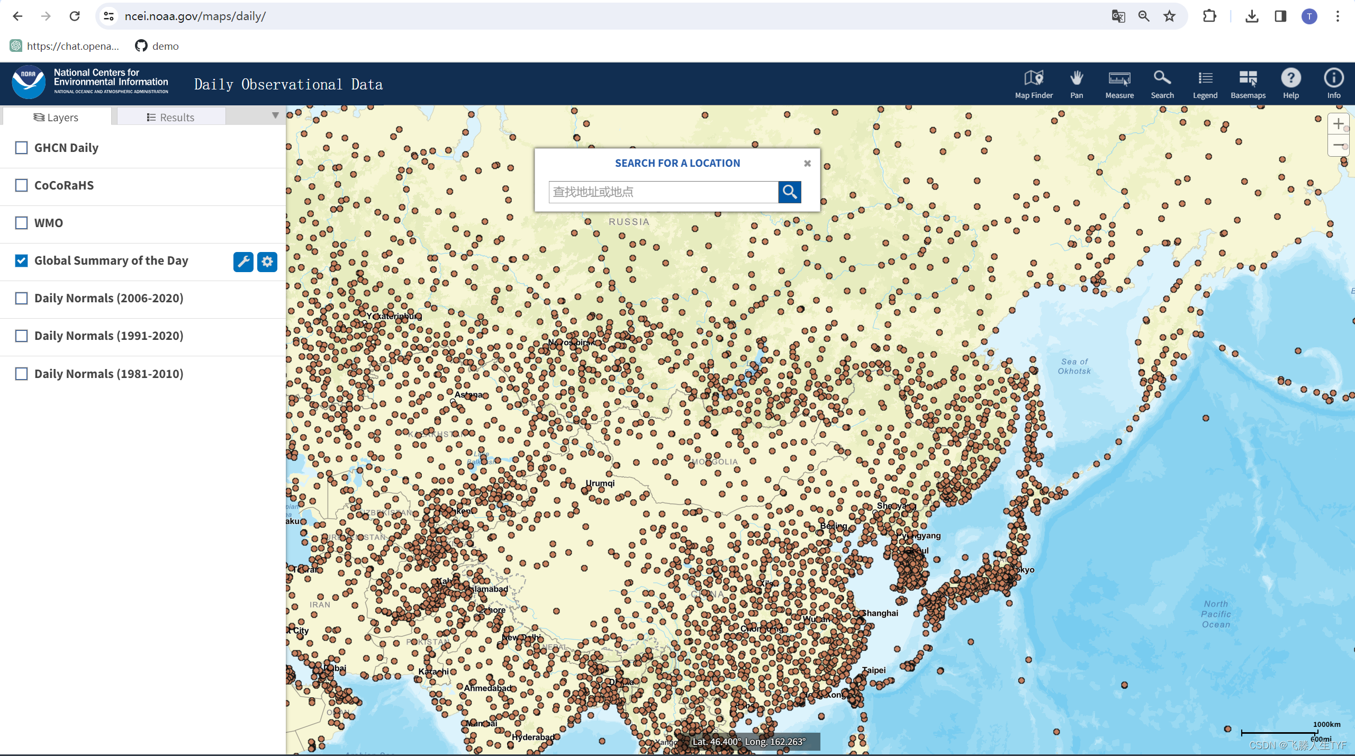Click the GHCN Daily layer label
The height and width of the screenshot is (756, 1355).
(x=66, y=148)
